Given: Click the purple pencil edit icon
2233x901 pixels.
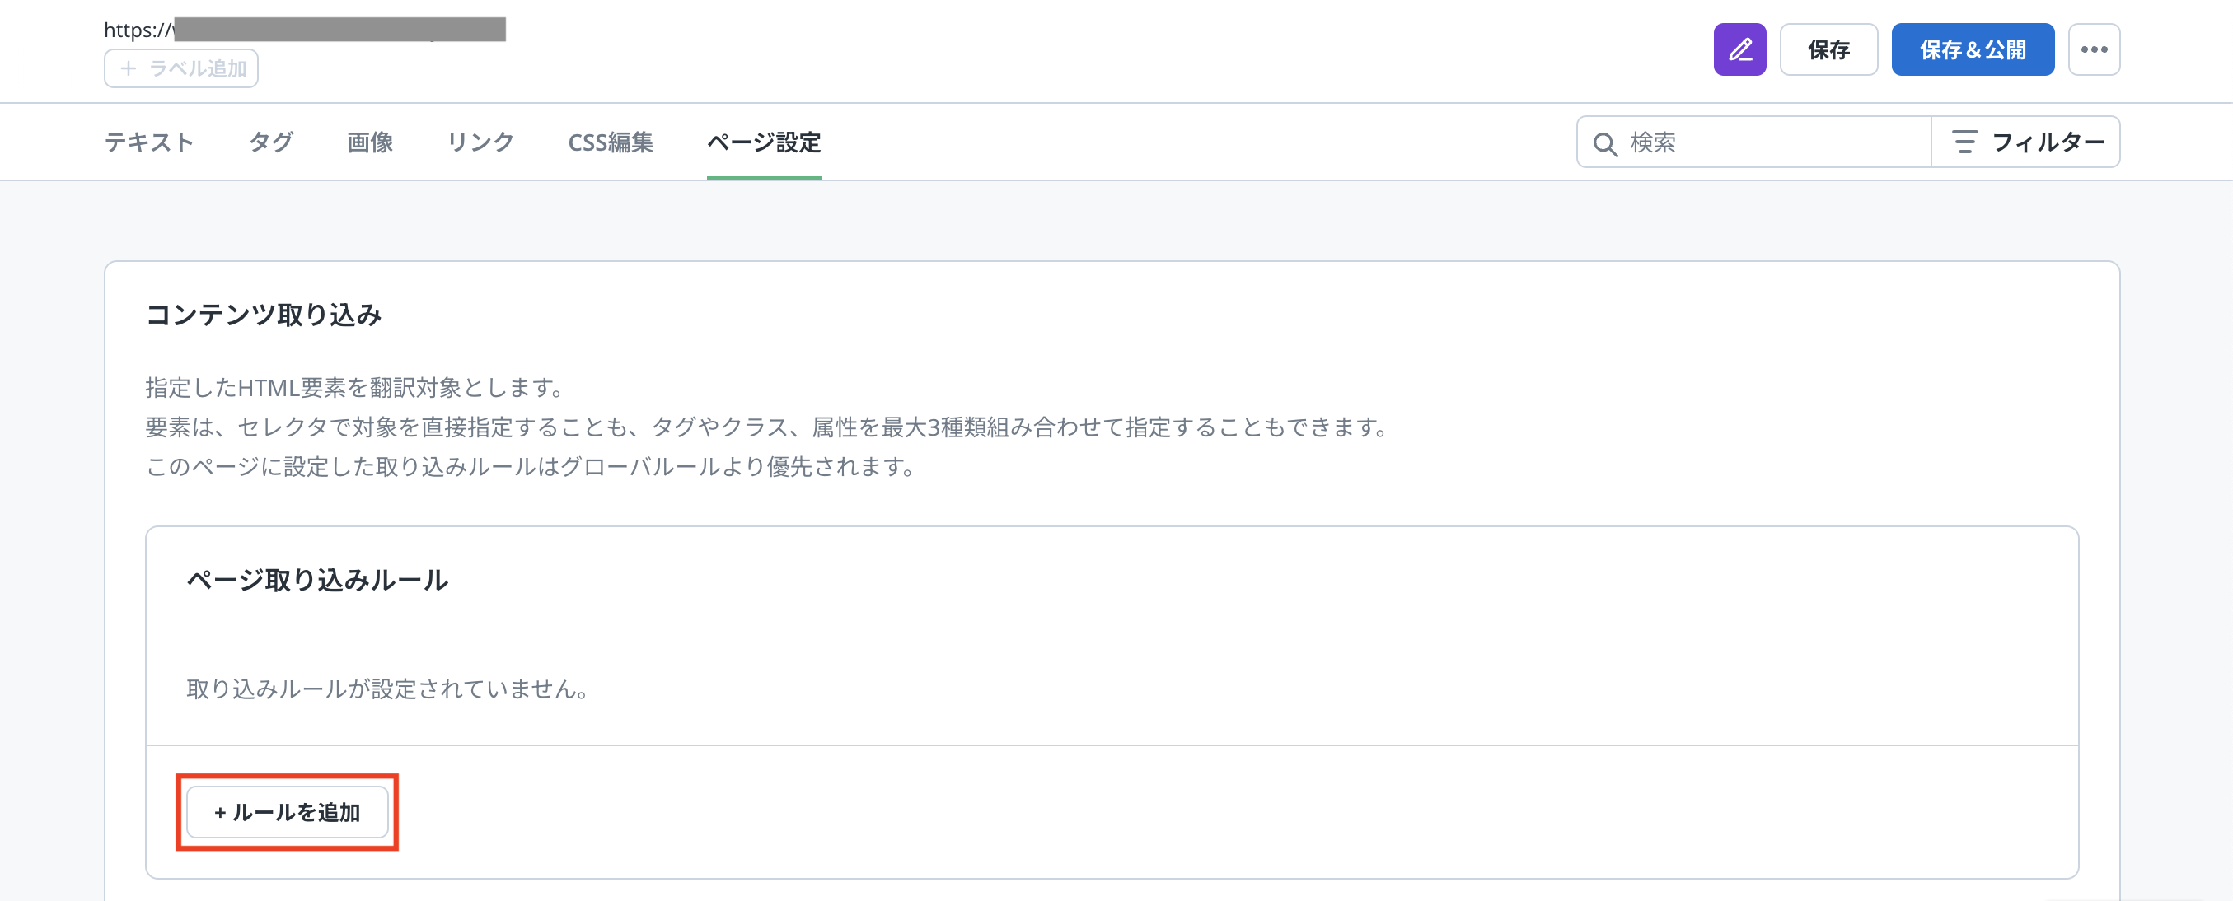Looking at the screenshot, I should (x=1739, y=49).
